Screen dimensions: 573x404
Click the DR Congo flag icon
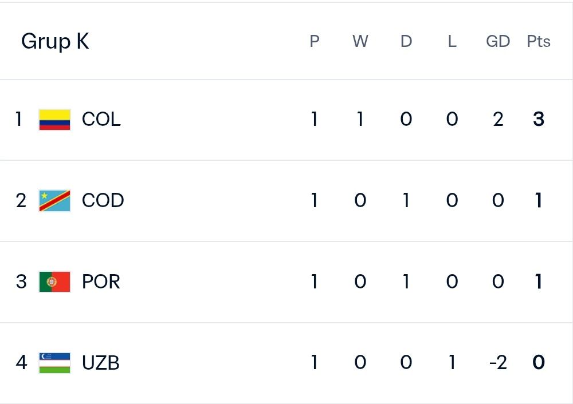pos(54,201)
